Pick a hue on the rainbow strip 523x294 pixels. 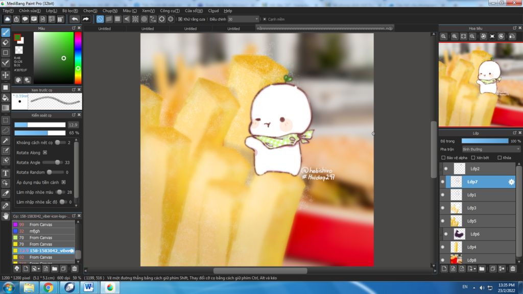[x=78, y=58]
